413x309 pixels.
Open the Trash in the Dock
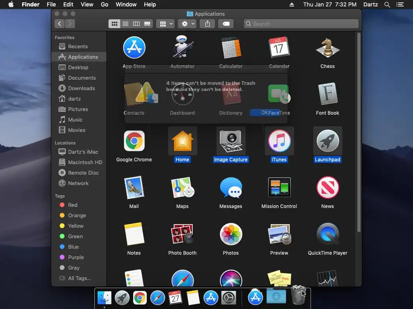[298, 295]
